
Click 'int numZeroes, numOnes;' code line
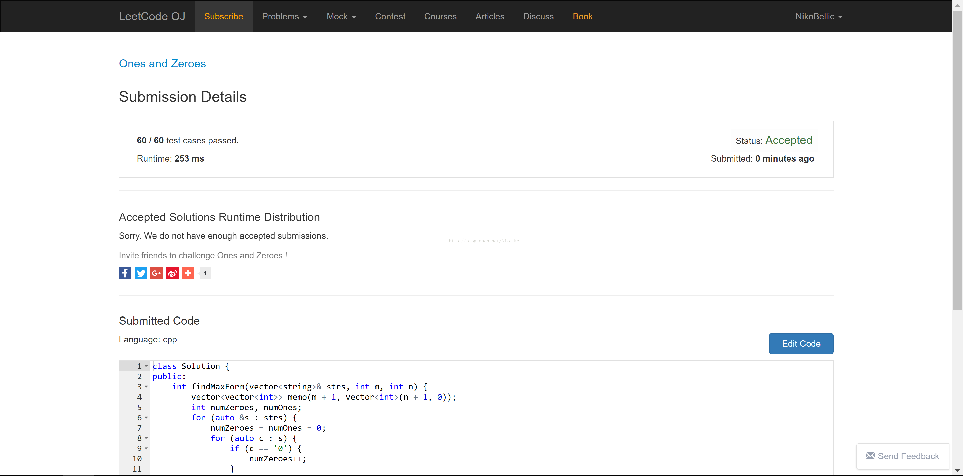[x=246, y=407]
